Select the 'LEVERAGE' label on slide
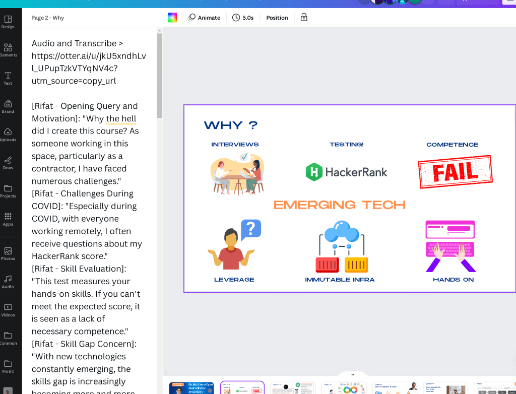The width and height of the screenshot is (516, 394). point(234,280)
